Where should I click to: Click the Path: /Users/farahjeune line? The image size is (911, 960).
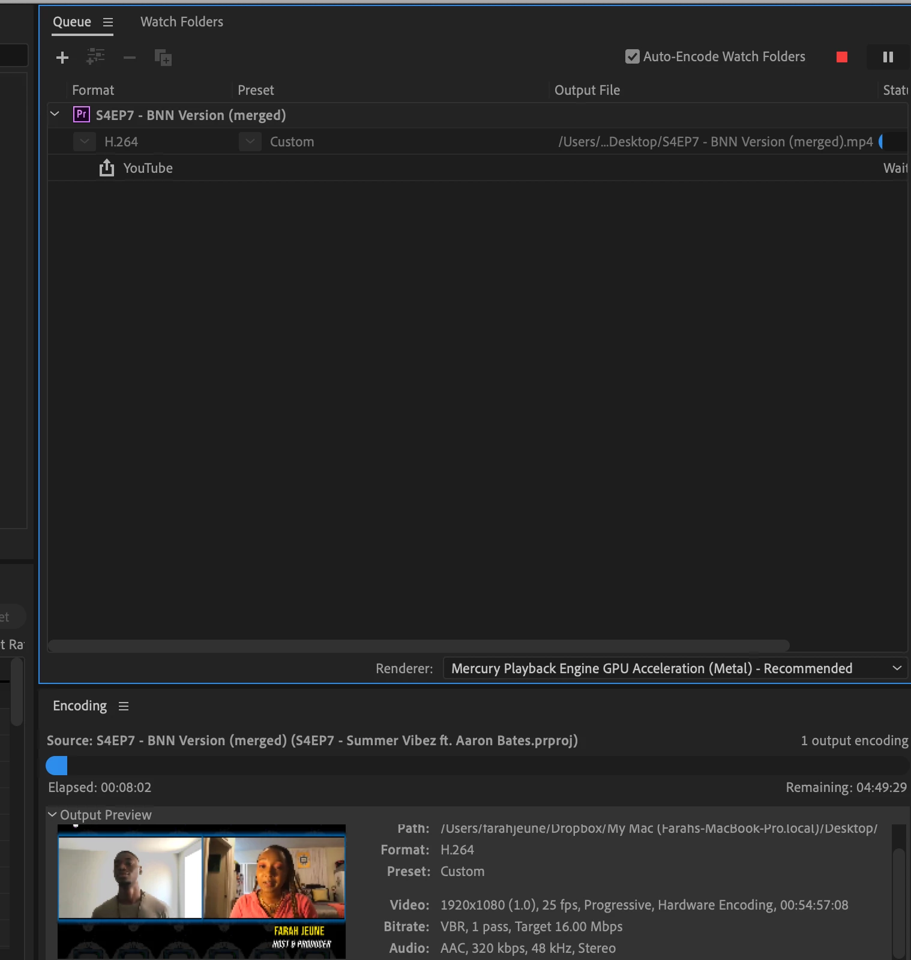[x=637, y=829]
